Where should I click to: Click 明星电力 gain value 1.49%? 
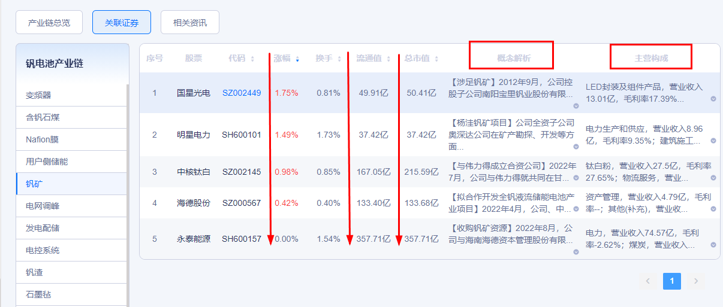287,135
